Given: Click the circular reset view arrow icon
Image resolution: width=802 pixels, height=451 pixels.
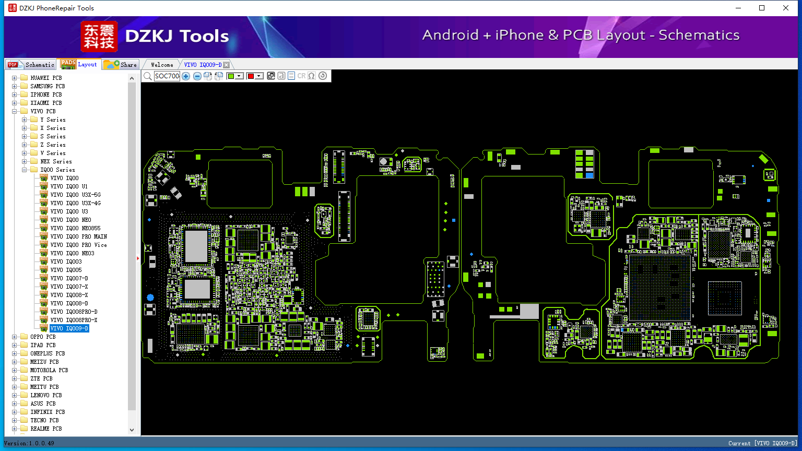Looking at the screenshot, I should [323, 76].
